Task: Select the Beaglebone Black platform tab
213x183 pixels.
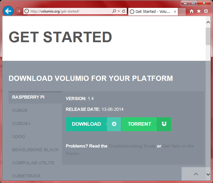Action: point(35,150)
